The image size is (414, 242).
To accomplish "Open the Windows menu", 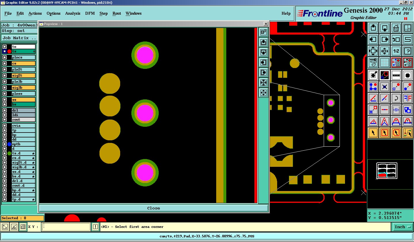I will [x=133, y=13].
